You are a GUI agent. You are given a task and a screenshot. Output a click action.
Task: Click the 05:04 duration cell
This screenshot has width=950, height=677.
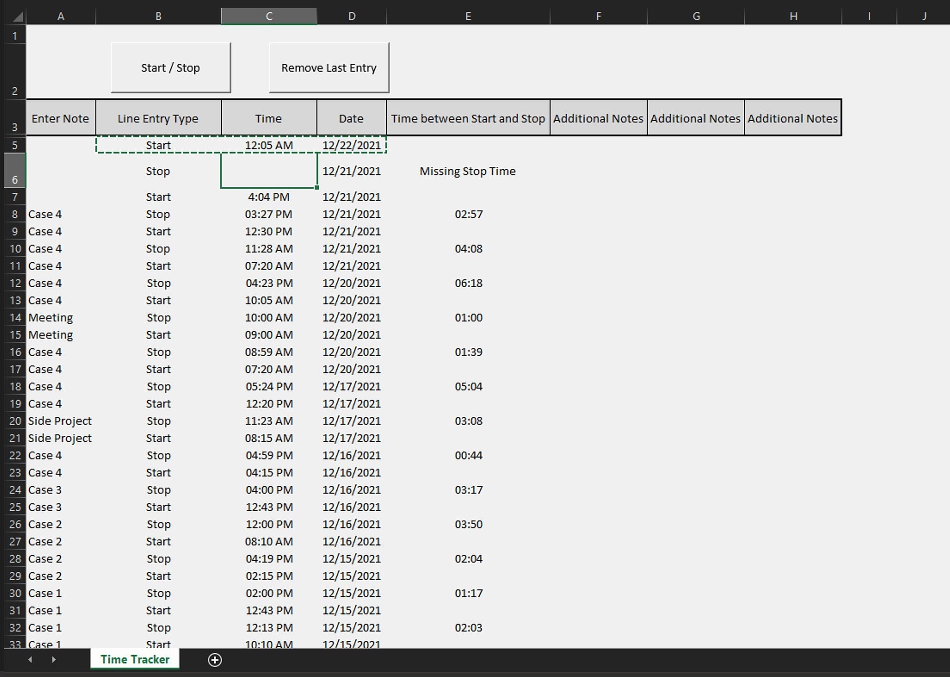tap(468, 387)
